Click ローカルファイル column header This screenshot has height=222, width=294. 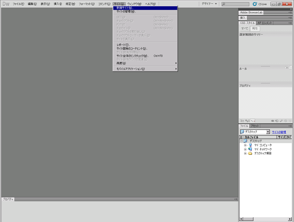point(258,137)
